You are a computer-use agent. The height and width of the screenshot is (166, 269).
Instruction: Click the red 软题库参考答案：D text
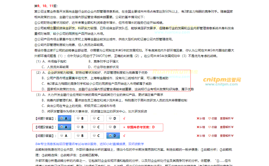tap(141, 127)
